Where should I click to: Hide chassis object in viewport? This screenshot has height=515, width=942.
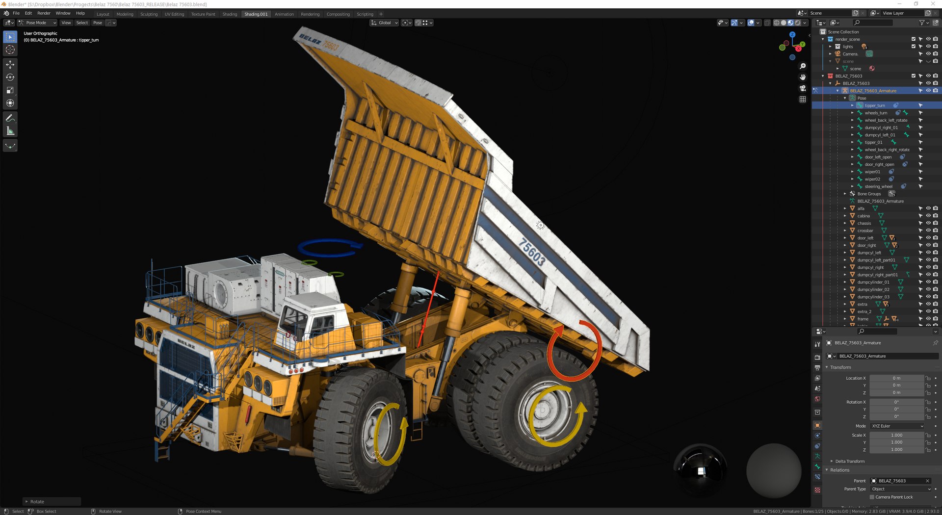tap(928, 223)
